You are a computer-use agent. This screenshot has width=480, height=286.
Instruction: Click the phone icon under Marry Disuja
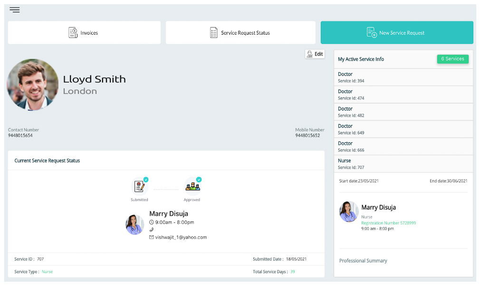[152, 230]
